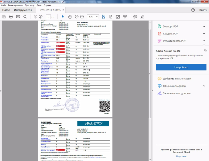Zoom out with the minus button
Viewport: 209px width, 161px height.
click(x=77, y=17)
